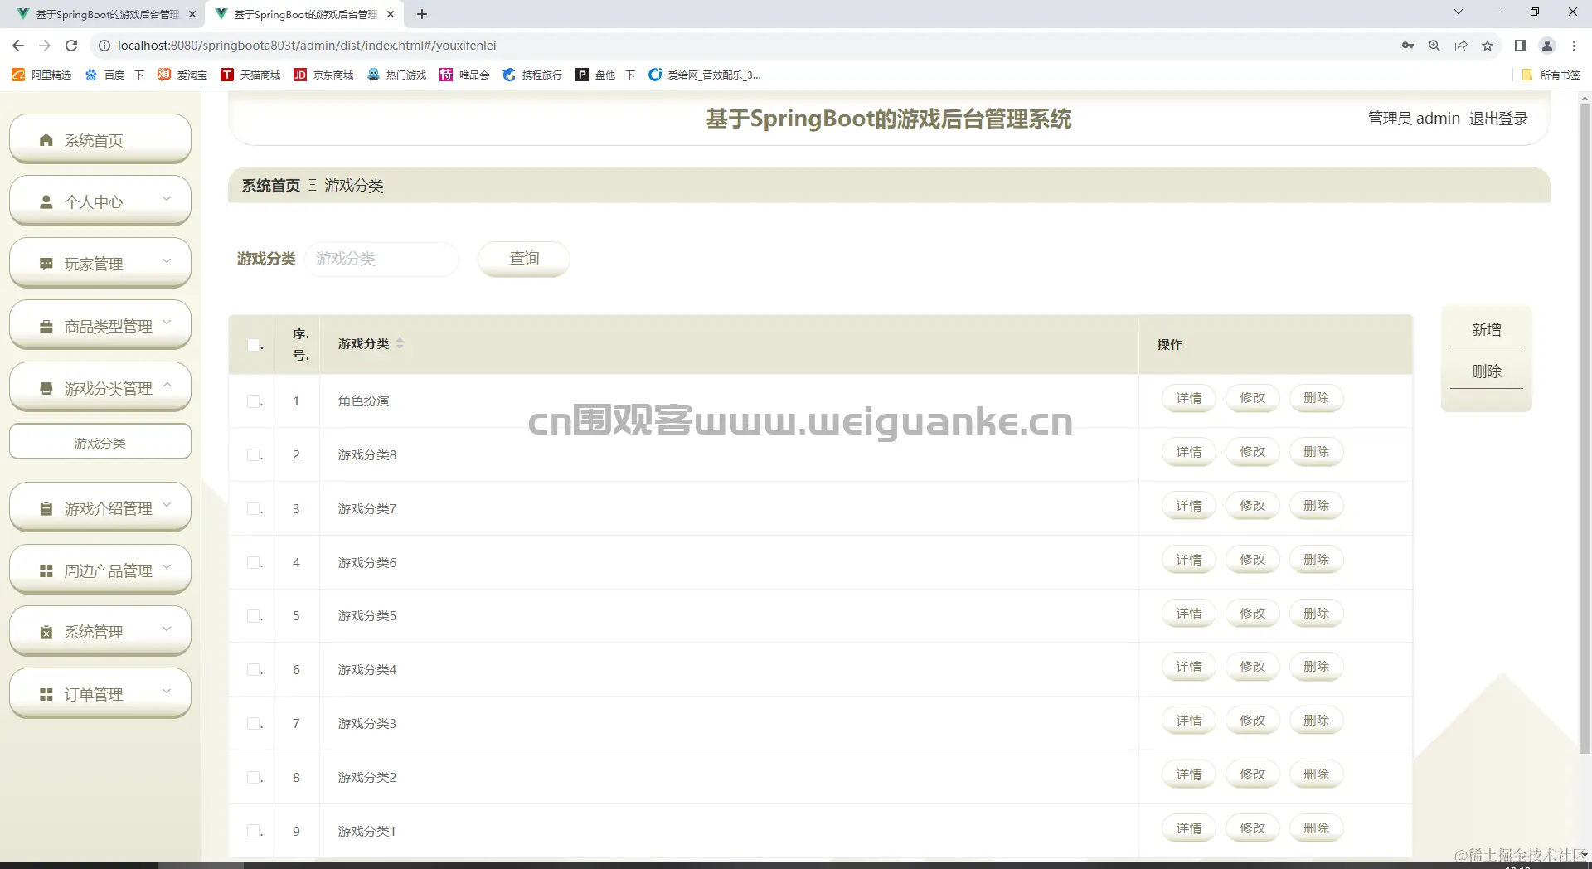1592x869 pixels.
Task: Open the Chrome three-dot menu
Action: click(1574, 46)
